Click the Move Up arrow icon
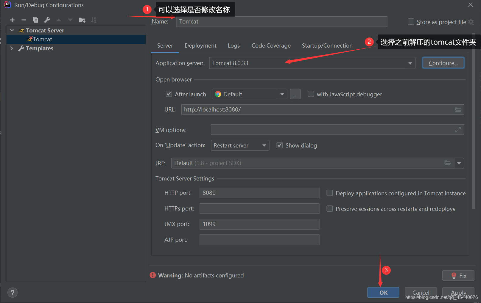Screen dimensions: 481x303 pyautogui.click(x=59, y=20)
